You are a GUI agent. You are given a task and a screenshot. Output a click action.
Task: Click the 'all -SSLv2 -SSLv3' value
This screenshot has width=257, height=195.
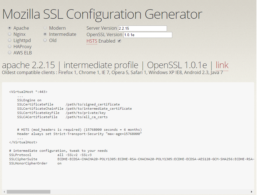click(x=74, y=155)
